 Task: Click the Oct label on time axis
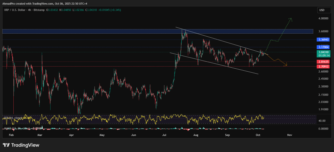point(258,135)
